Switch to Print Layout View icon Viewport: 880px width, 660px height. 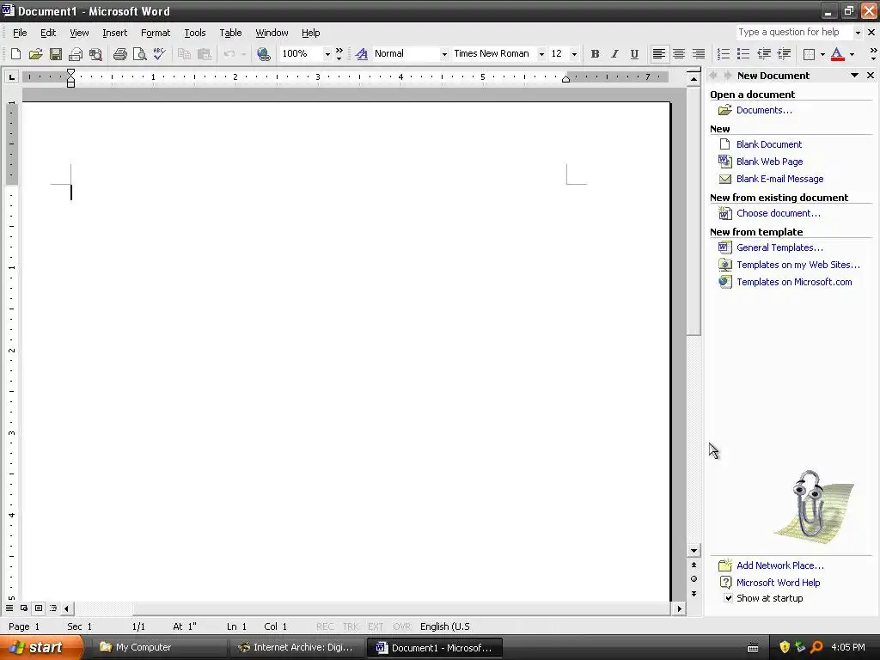click(39, 608)
